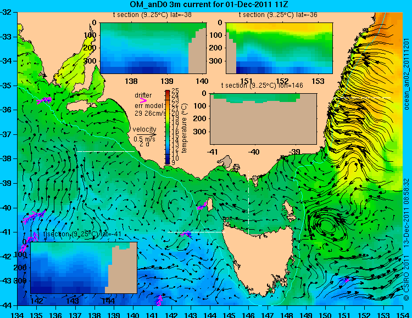The width and height of the screenshot is (412, 318).
Task: Click the "ocean_an02_20111201" vertical text on the right
Action: pyautogui.click(x=406, y=74)
